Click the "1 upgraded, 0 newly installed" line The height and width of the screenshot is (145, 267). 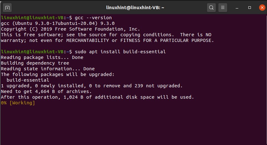[x=92, y=86]
